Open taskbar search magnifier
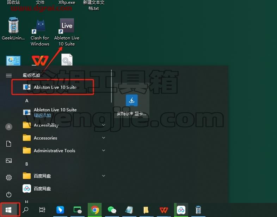 pyautogui.click(x=25, y=210)
